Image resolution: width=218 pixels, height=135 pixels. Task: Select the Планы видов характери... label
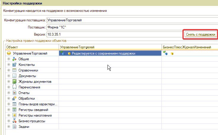click(x=38, y=104)
